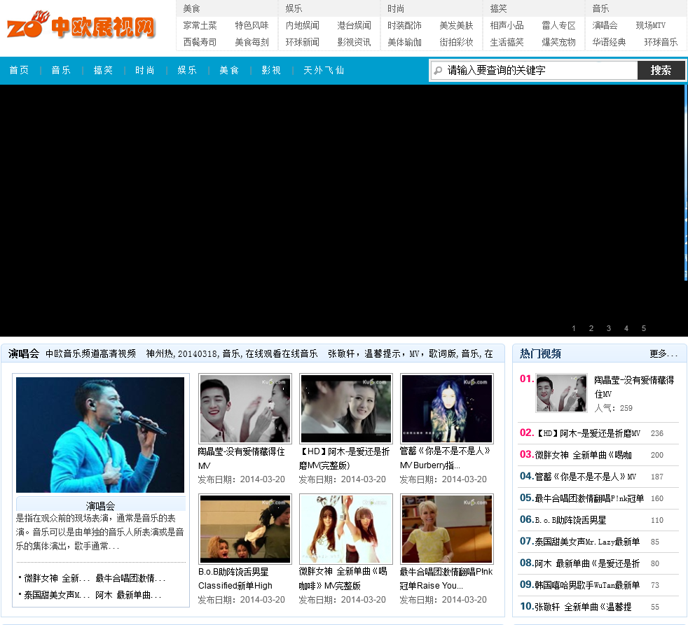Open rank 06 B.o.B助阵饶舌男星
The width and height of the screenshot is (688, 625).
pyautogui.click(x=570, y=520)
